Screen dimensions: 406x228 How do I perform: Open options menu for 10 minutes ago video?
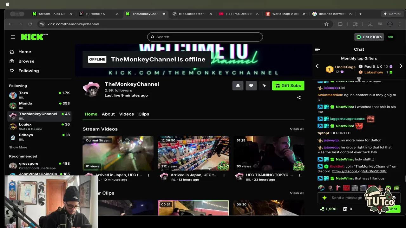point(148,175)
